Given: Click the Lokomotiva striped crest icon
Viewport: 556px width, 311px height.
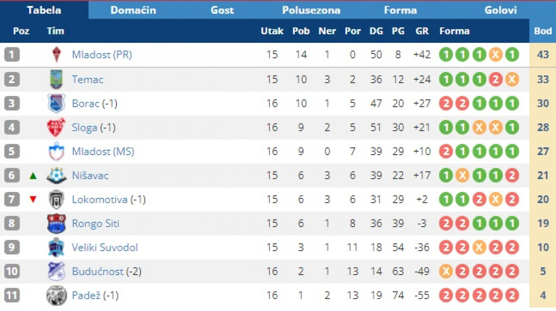Looking at the screenshot, I should [56, 200].
